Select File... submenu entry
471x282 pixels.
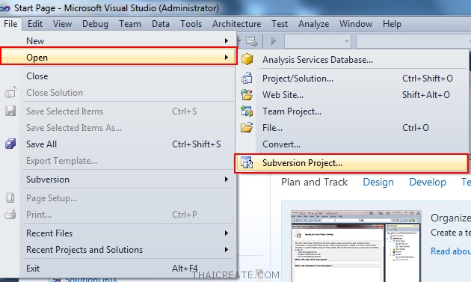(x=352, y=128)
